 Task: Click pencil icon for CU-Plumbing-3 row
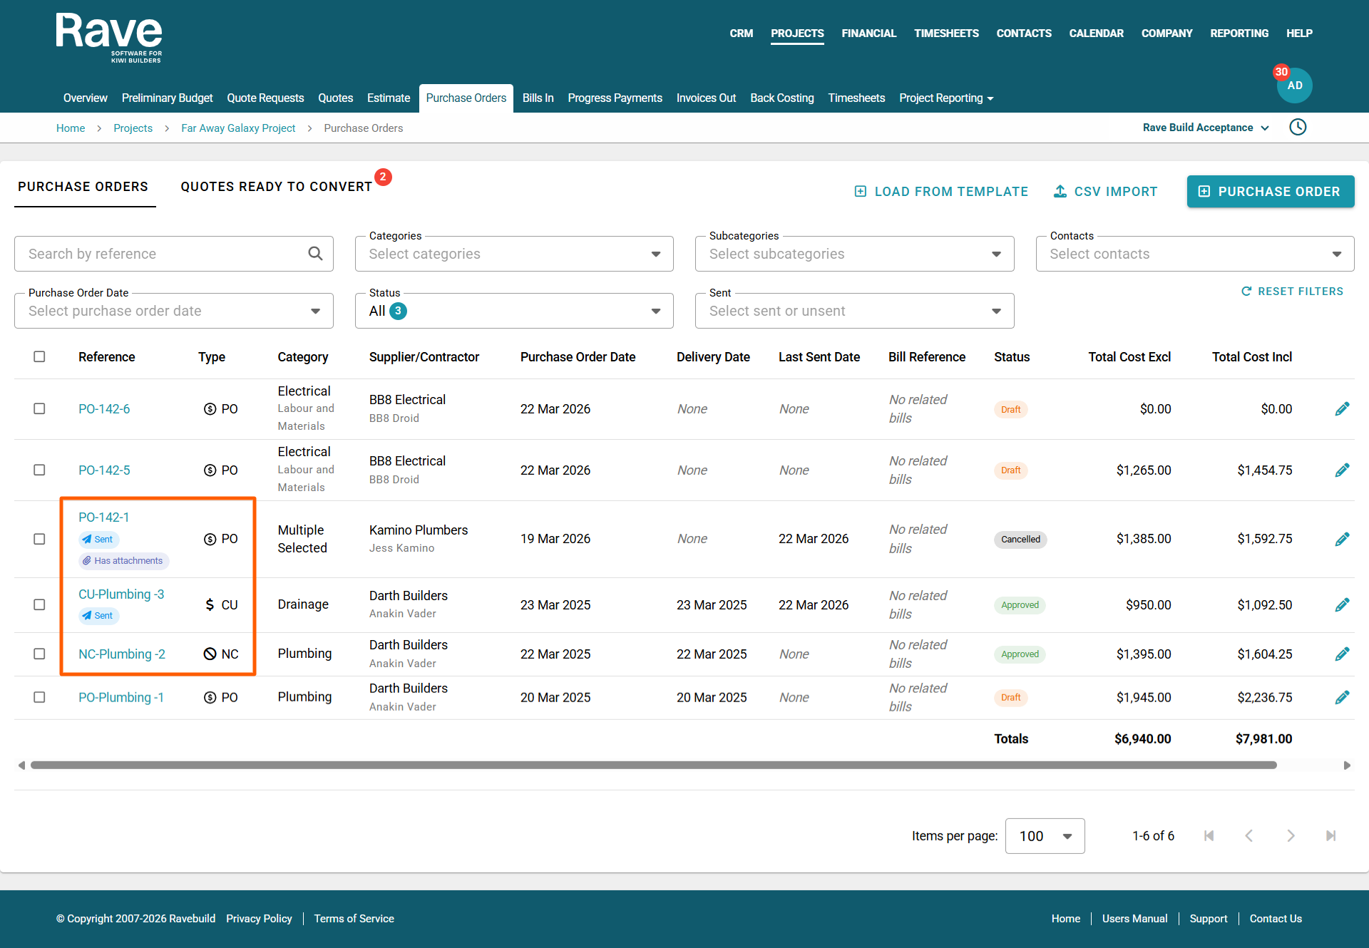click(x=1342, y=605)
